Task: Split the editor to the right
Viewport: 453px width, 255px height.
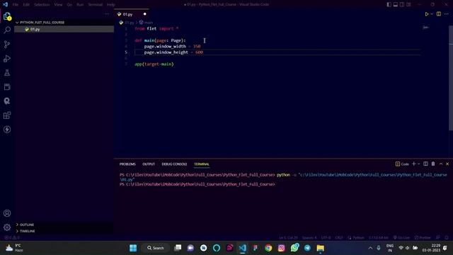Action: (x=439, y=14)
